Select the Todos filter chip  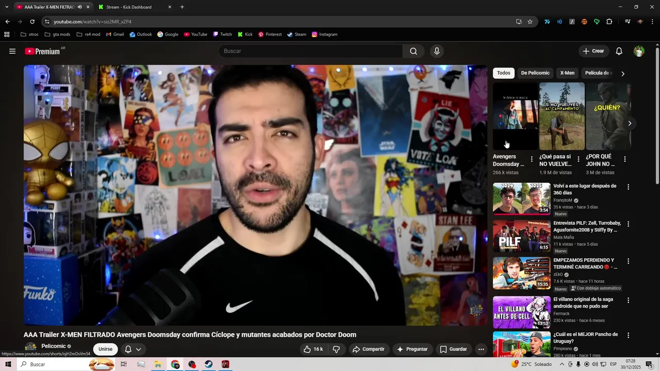[x=504, y=73]
